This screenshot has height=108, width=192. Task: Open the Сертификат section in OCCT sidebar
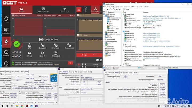click(6, 31)
